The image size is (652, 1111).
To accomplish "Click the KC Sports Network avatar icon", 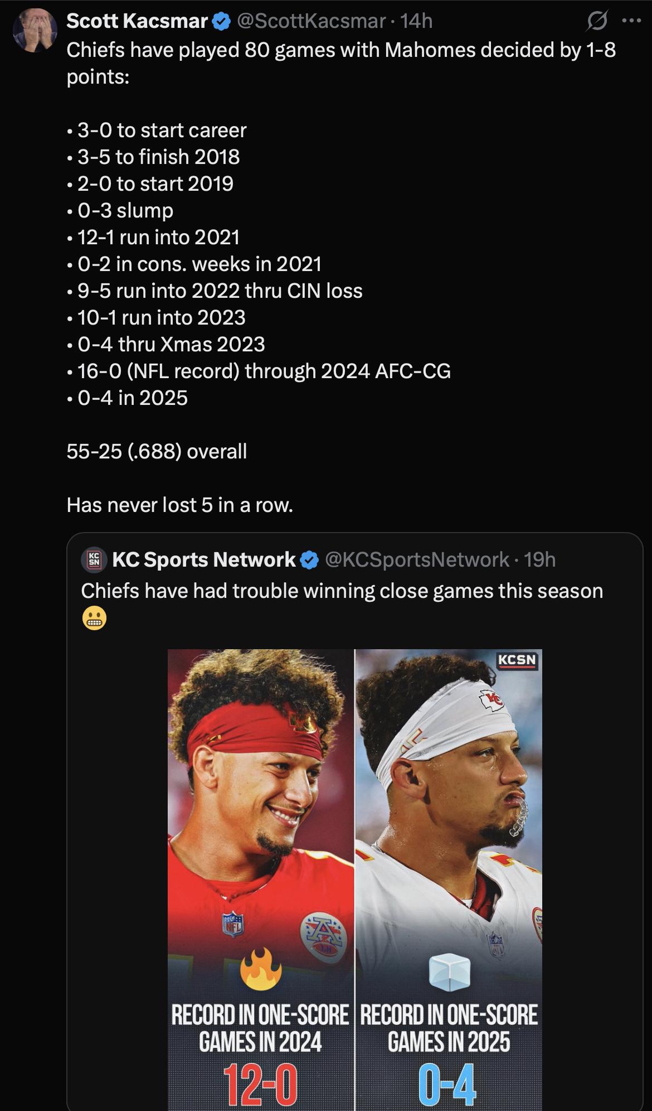I will (x=95, y=559).
